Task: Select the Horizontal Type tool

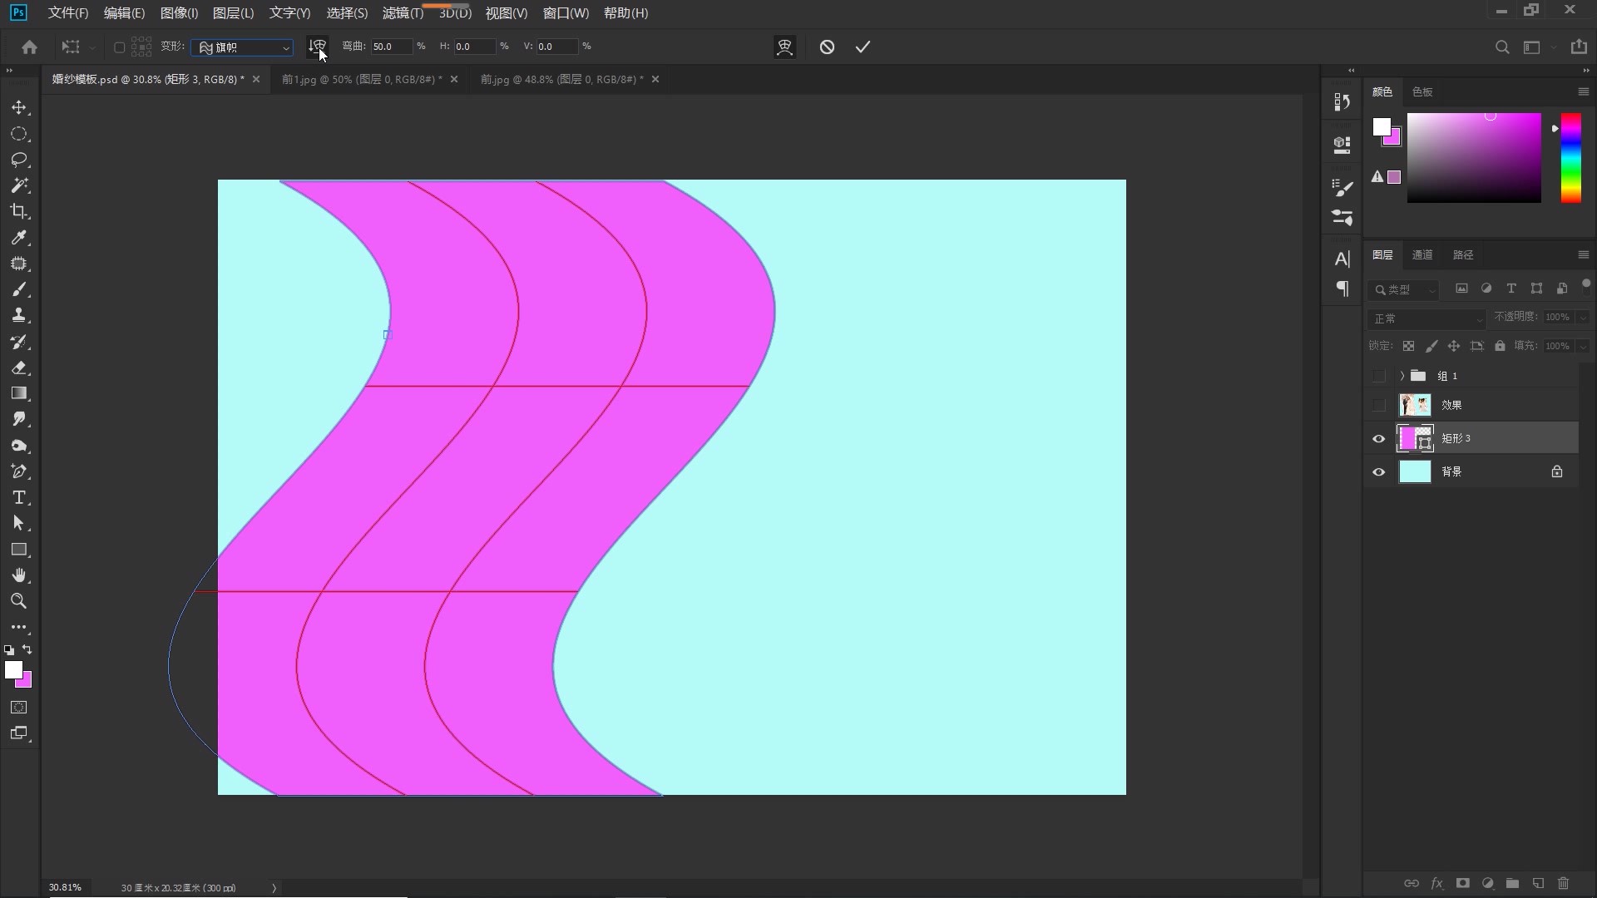Action: 19,497
